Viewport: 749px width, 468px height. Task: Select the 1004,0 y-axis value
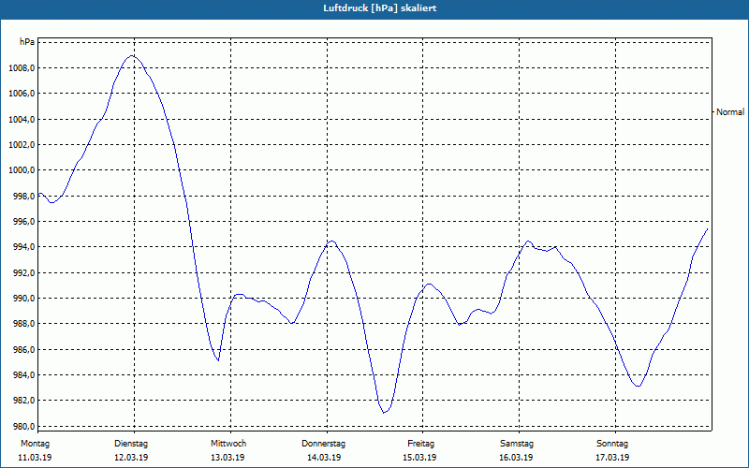22,119
